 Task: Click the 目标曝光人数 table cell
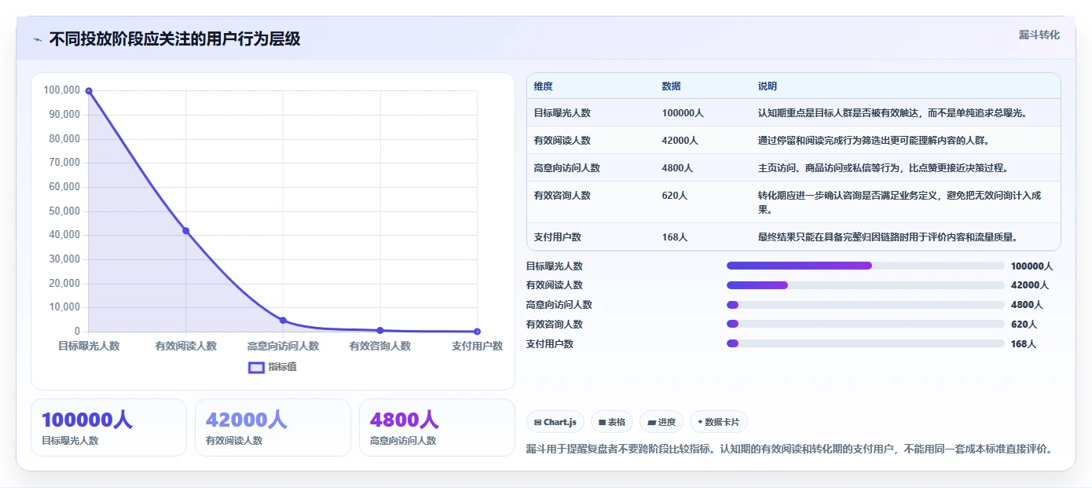tap(562, 113)
